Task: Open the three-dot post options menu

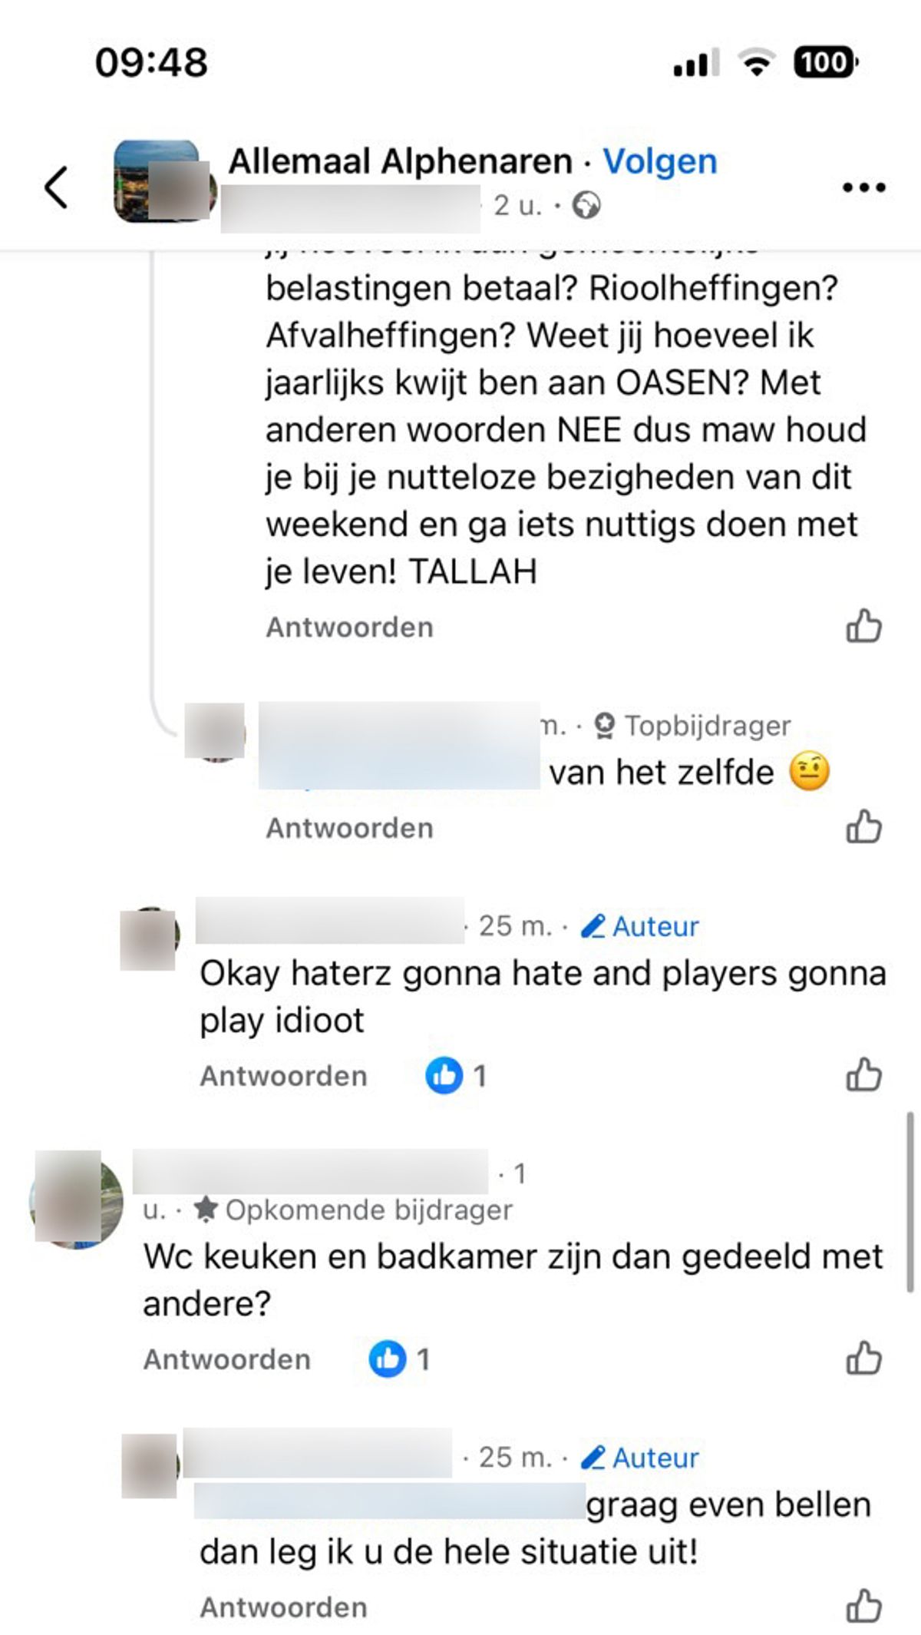Action: tap(863, 187)
